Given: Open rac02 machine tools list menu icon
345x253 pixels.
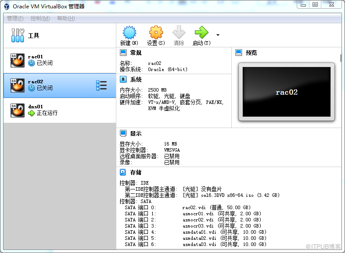Looking at the screenshot, I should pyautogui.click(x=101, y=86).
